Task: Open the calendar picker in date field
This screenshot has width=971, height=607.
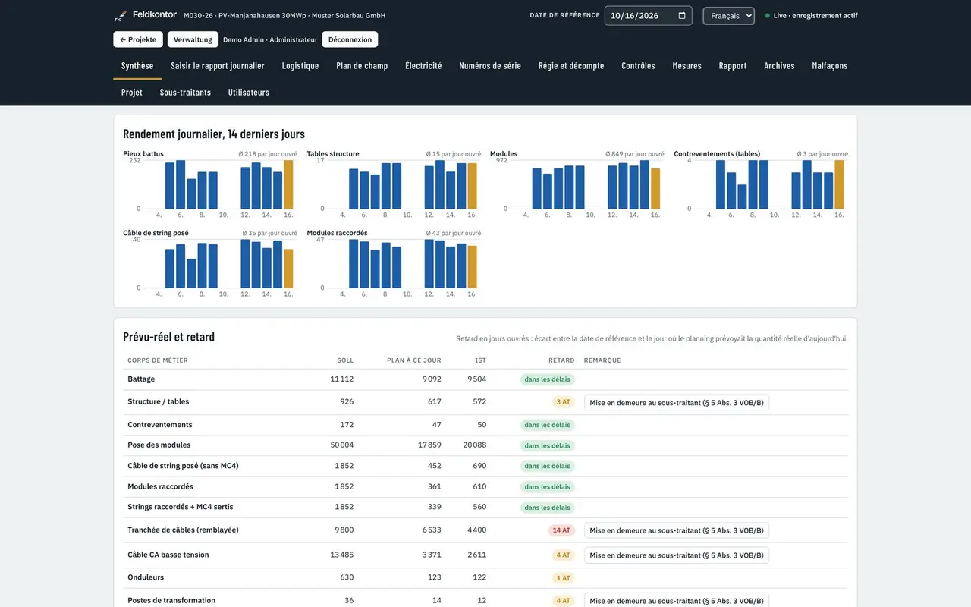Action: tap(682, 15)
